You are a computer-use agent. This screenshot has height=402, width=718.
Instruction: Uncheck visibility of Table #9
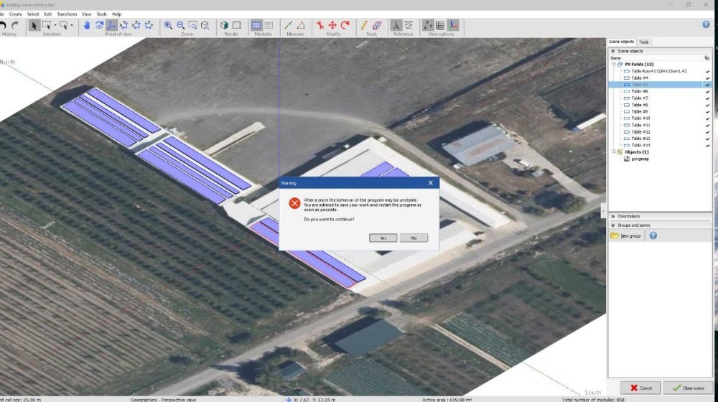707,112
